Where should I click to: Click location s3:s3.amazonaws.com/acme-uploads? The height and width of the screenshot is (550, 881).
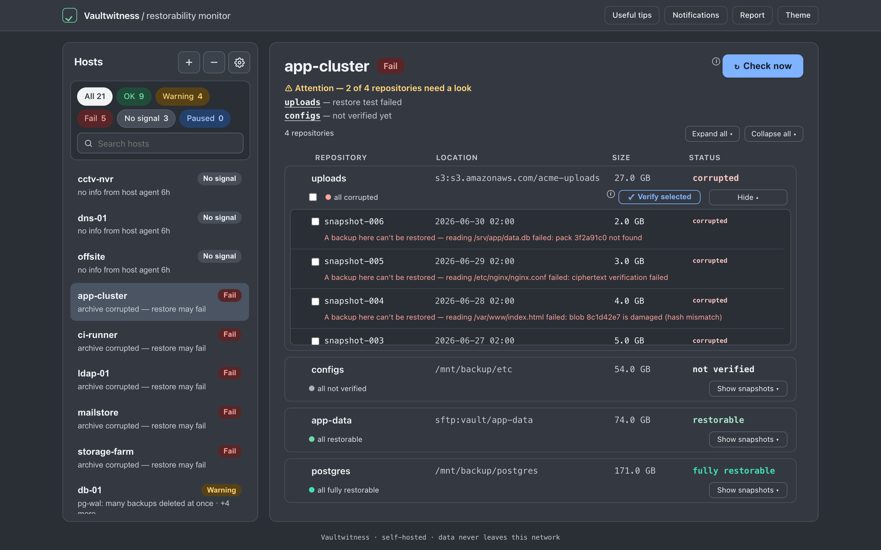[517, 178]
